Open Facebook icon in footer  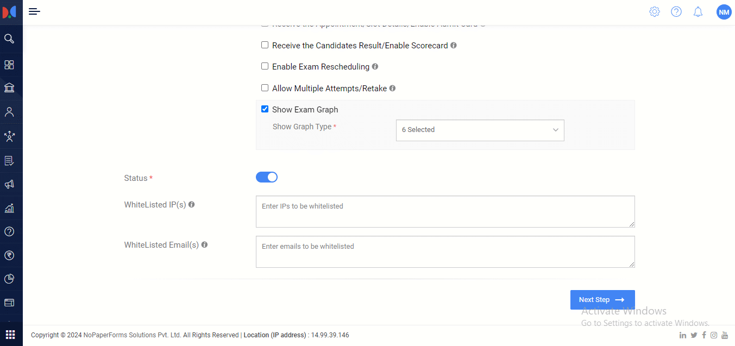(704, 335)
